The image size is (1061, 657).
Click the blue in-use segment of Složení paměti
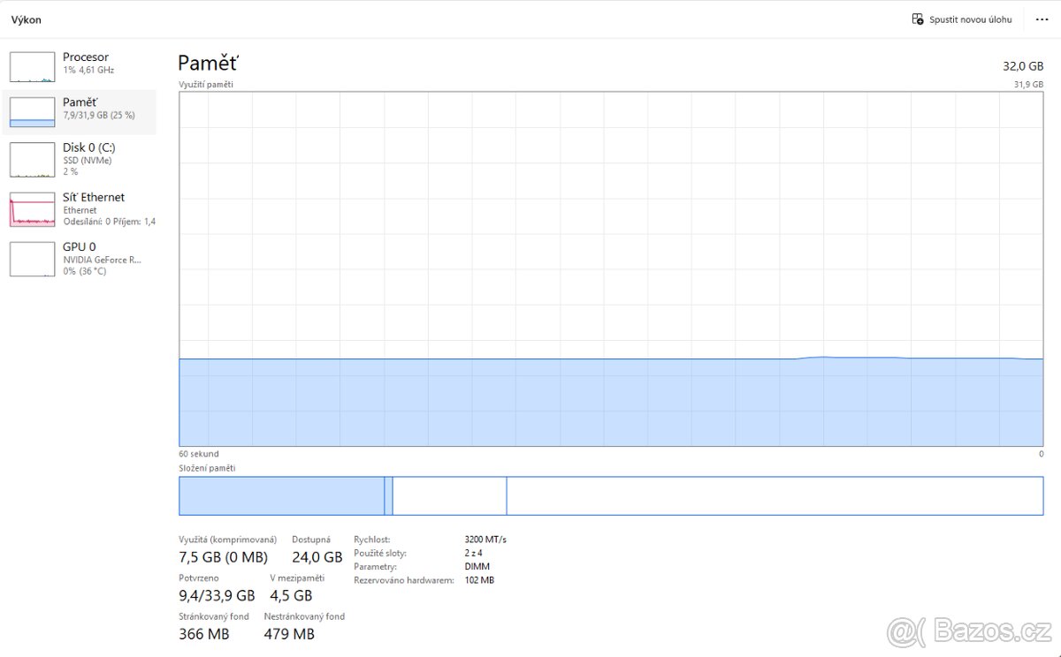click(x=281, y=495)
